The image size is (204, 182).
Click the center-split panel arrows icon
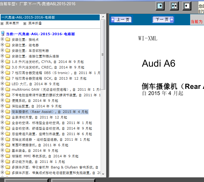point(174,6)
